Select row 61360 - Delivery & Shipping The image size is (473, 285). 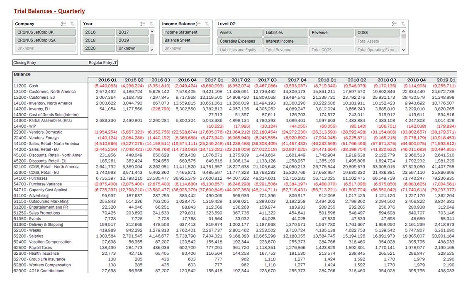point(38,225)
